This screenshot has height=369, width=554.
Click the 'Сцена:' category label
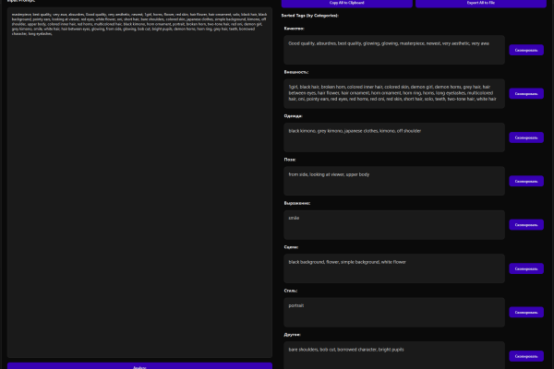pos(291,247)
